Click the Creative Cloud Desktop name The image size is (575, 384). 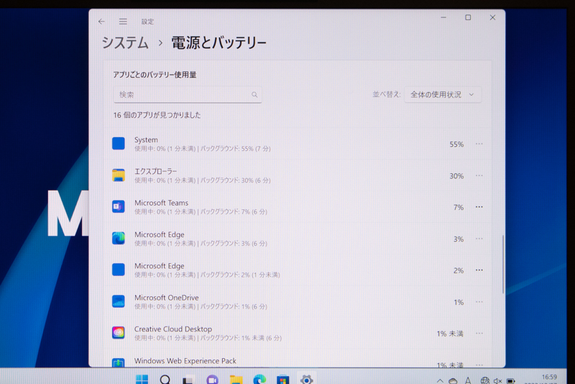coord(173,329)
